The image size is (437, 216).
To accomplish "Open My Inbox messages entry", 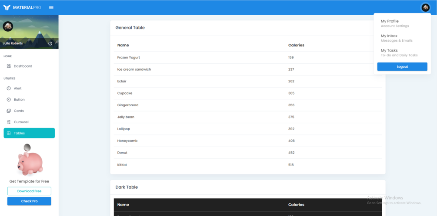I will pos(402,38).
